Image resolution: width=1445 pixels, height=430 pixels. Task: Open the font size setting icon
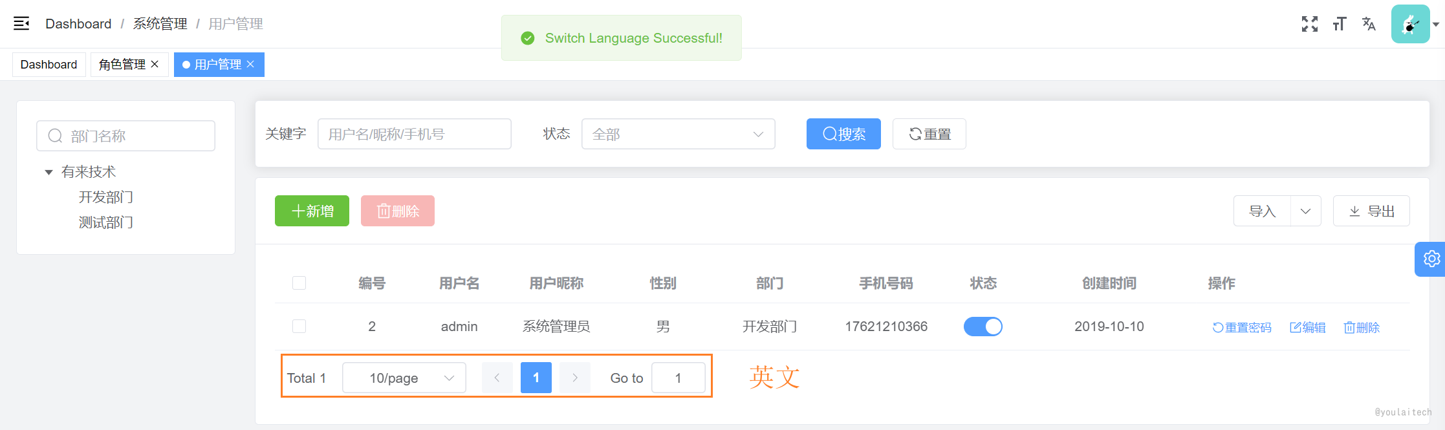(x=1340, y=24)
